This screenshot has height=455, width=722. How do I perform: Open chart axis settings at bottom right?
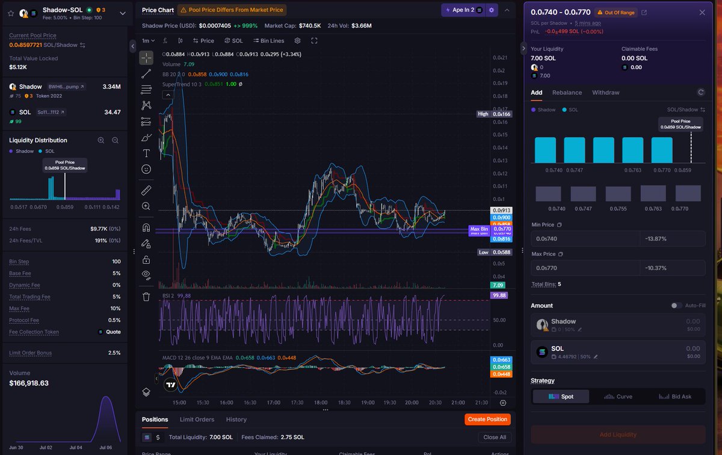tap(503, 403)
